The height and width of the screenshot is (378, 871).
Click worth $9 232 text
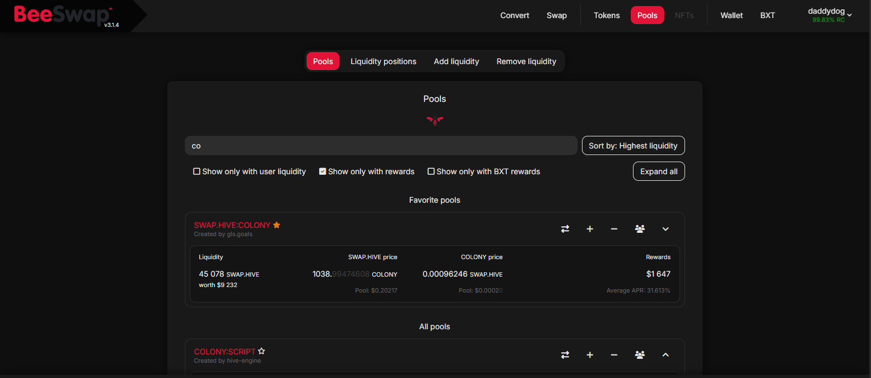point(218,285)
